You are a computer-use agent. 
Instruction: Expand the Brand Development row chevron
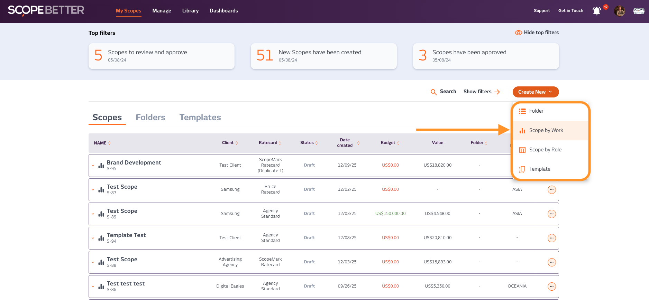click(93, 166)
